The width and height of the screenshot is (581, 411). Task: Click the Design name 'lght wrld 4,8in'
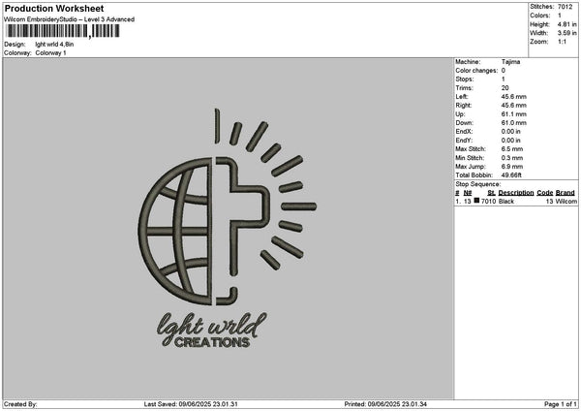click(54, 45)
